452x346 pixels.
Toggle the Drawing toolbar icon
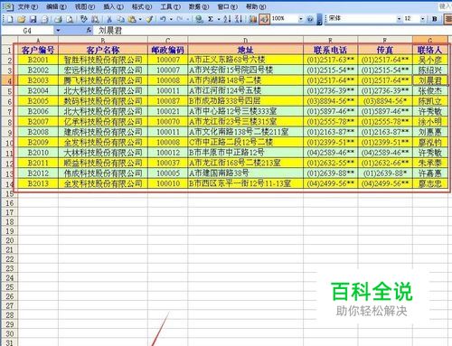click(264, 19)
